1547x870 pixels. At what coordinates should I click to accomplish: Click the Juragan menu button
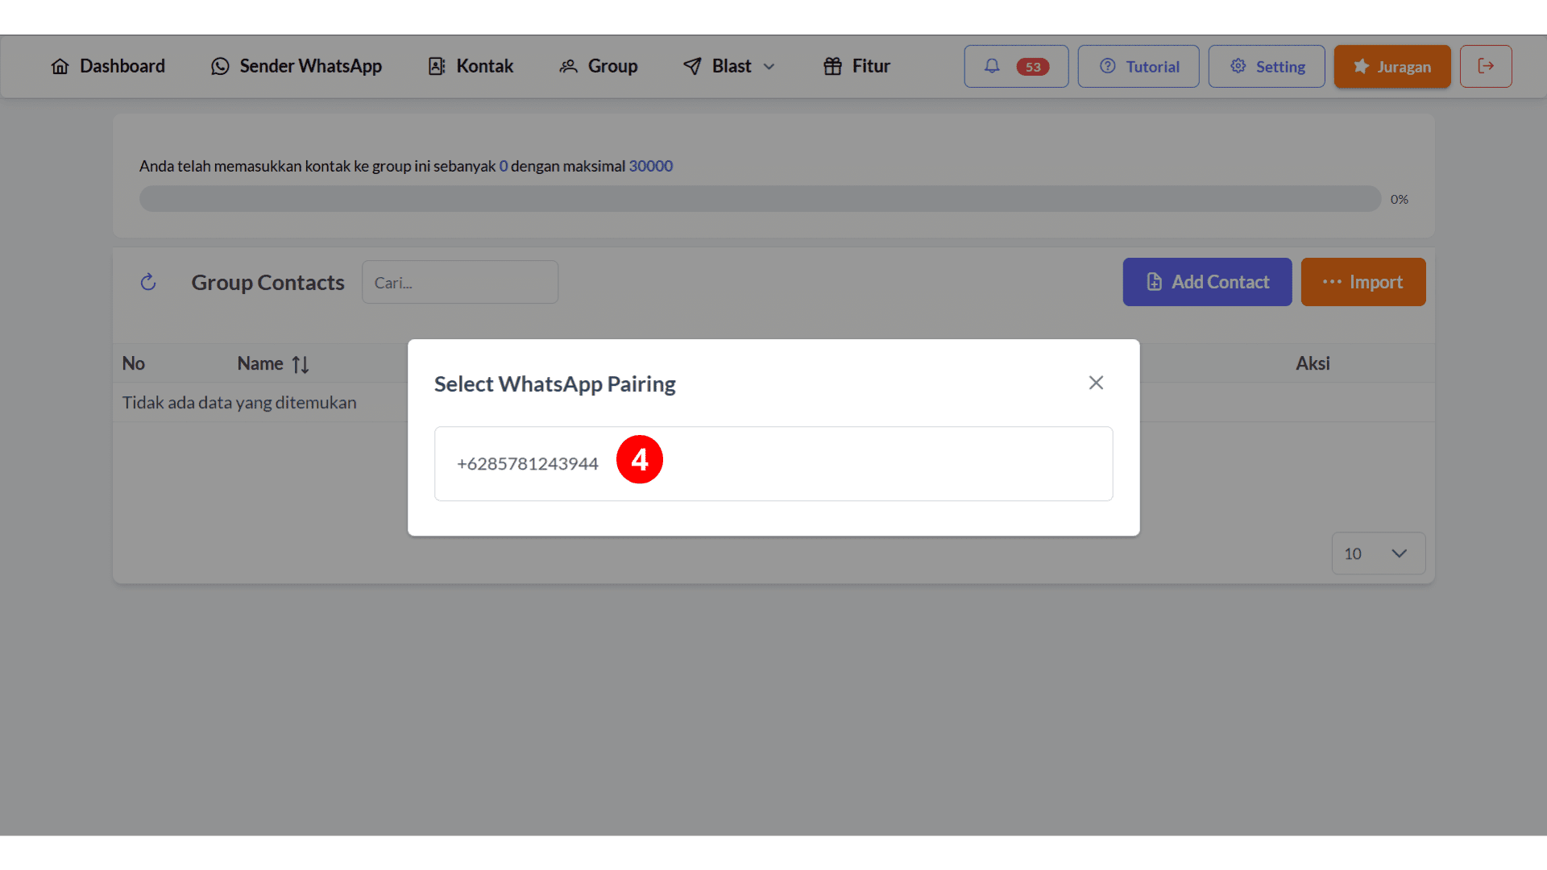click(1391, 67)
